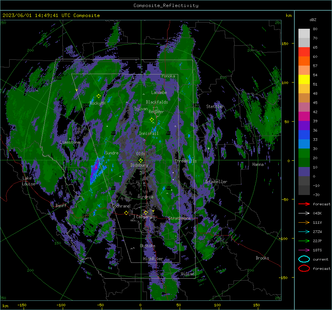Click the 04DK legend label
Screen dimensions: 332x310
pos(317,213)
